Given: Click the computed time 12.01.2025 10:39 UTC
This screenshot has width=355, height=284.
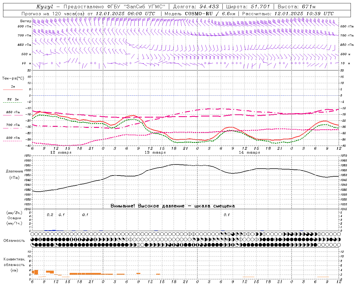Looking at the screenshot, I should tap(304, 14).
